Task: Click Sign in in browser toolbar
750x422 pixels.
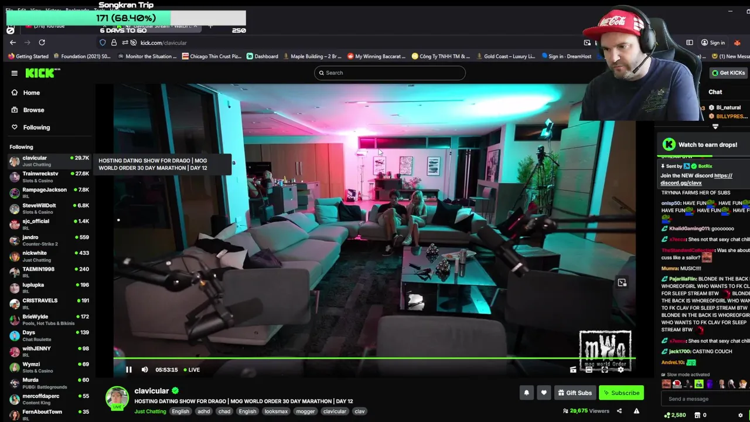Action: click(x=713, y=43)
